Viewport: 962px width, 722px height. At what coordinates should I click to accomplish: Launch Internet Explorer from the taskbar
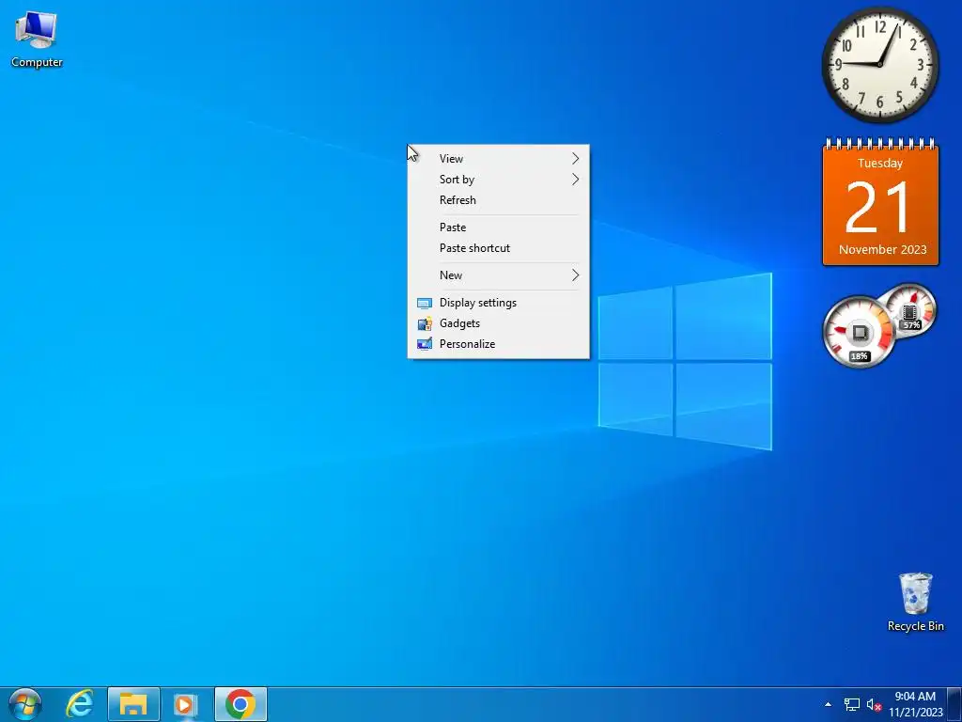tap(80, 704)
